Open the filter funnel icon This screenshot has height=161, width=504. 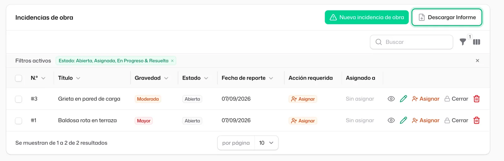pos(463,42)
